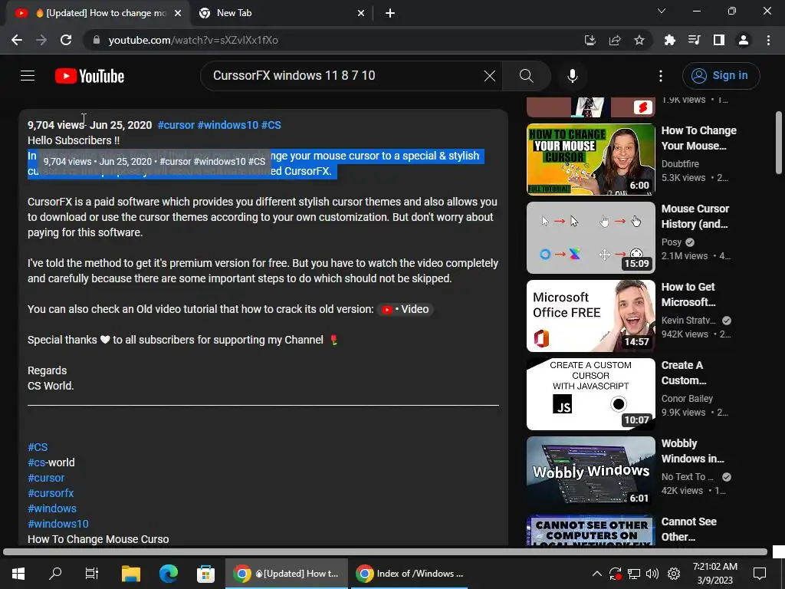The width and height of the screenshot is (785, 589).
Task: Go to YouTube home via logo
Action: [x=90, y=76]
